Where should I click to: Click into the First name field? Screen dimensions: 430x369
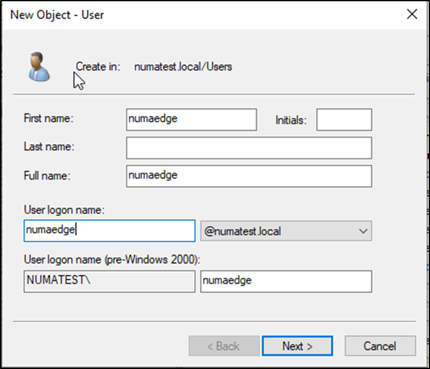pyautogui.click(x=191, y=119)
